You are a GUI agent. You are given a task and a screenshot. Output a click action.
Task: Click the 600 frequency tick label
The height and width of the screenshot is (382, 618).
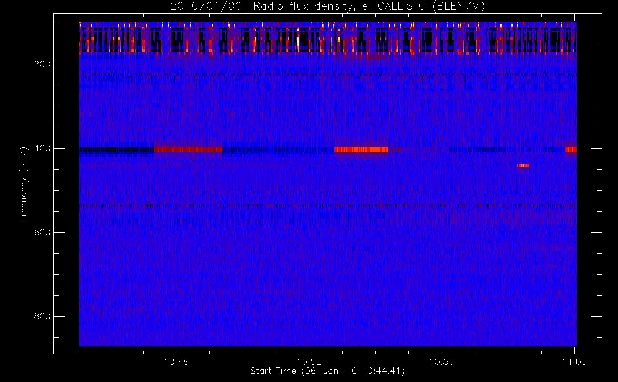pyautogui.click(x=42, y=232)
